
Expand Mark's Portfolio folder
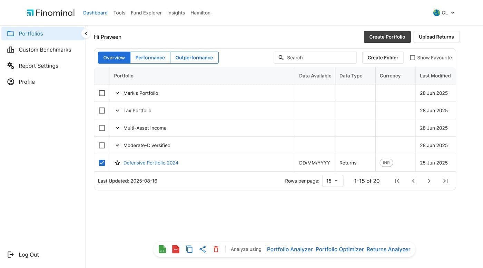(x=117, y=93)
